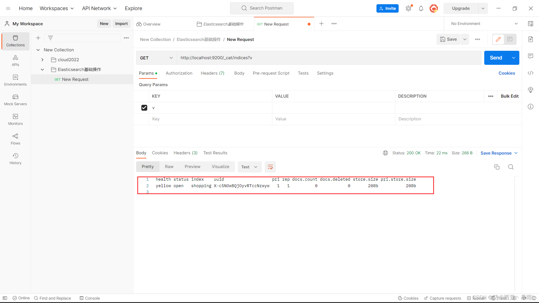The width and height of the screenshot is (539, 303).
Task: Click the collections filter icon
Action: [x=51, y=38]
